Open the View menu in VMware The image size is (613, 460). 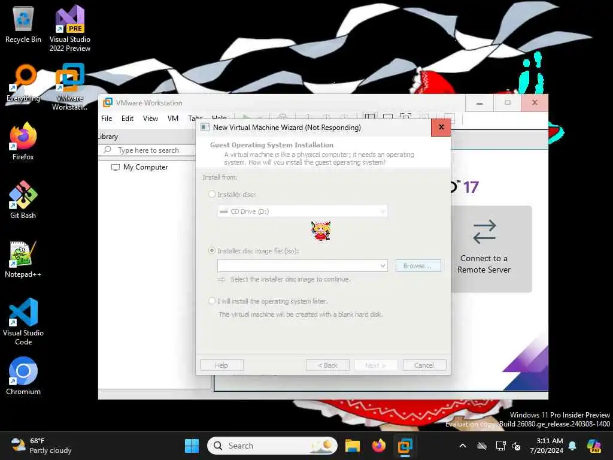pos(150,119)
